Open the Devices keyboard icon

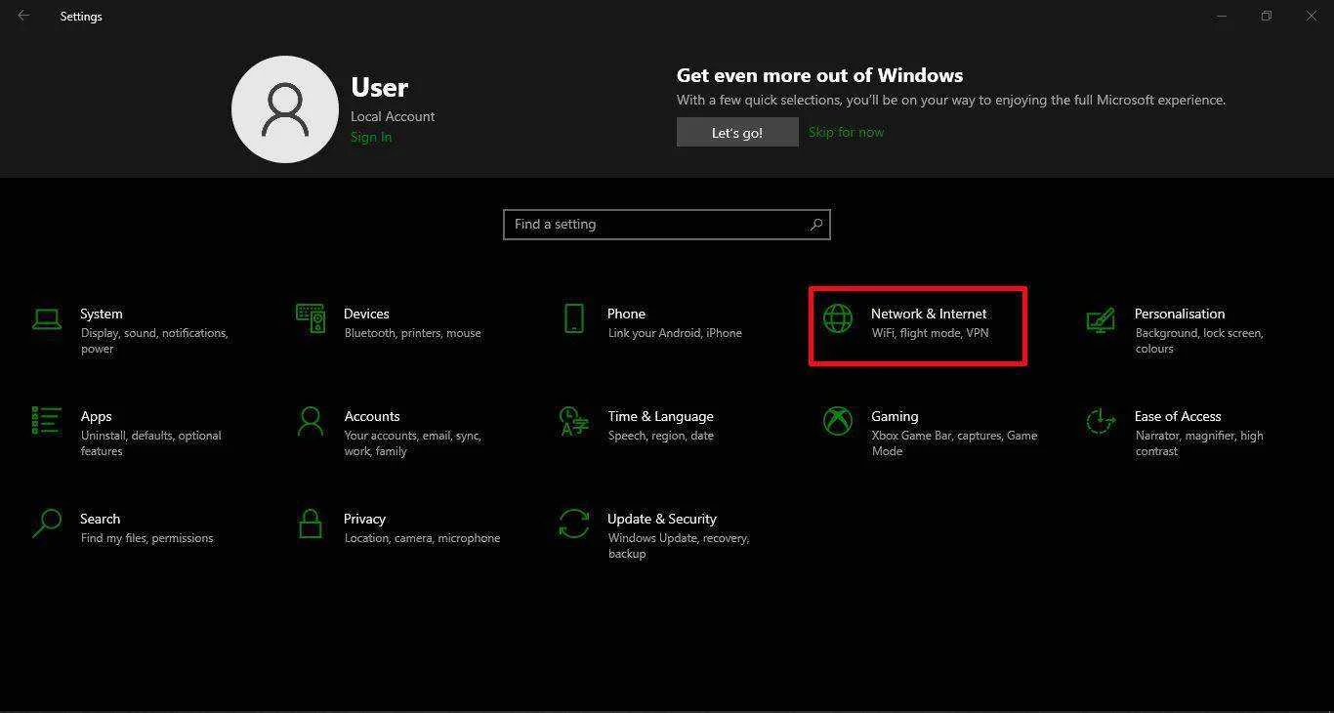pos(311,318)
